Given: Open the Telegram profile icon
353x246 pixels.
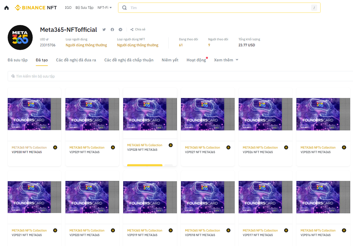Looking at the screenshot, I should point(121,30).
